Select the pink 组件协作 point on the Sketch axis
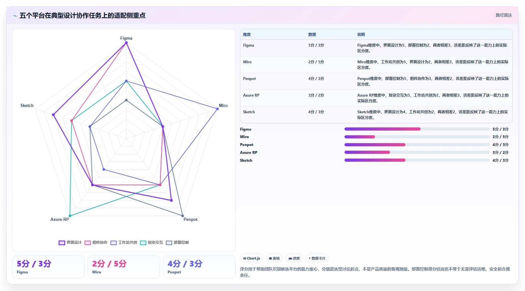525x291 pixels. tap(72, 121)
